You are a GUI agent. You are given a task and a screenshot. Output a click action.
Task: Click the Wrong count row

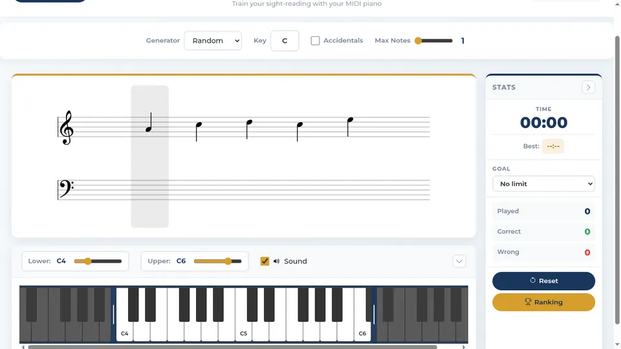543,253
